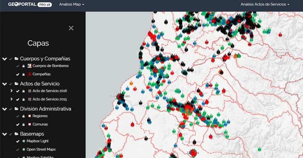
Task: Click folder icon of Actos de Servicio
Action: pos(16,84)
